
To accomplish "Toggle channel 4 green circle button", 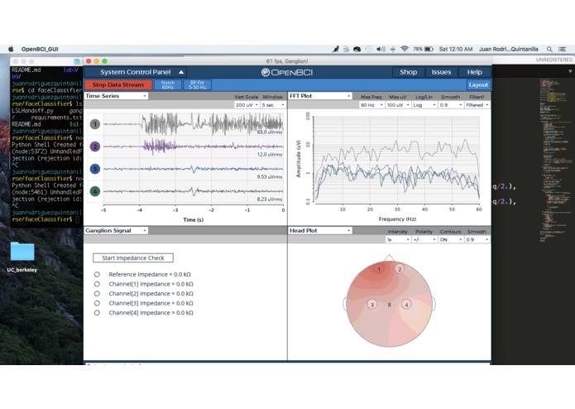I will click(95, 191).
